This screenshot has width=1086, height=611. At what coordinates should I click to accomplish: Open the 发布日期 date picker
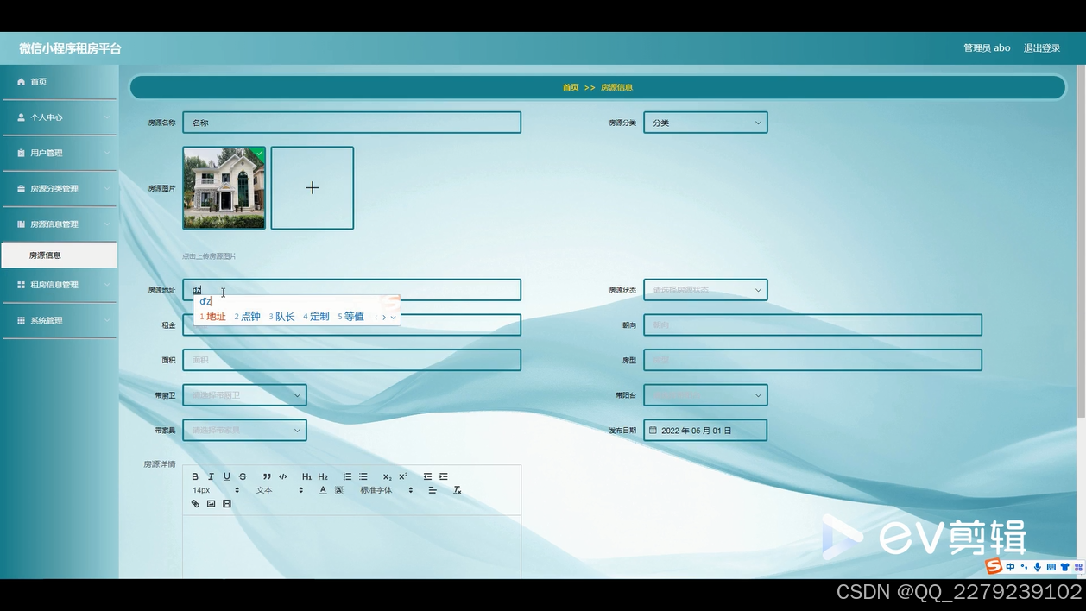pos(705,430)
